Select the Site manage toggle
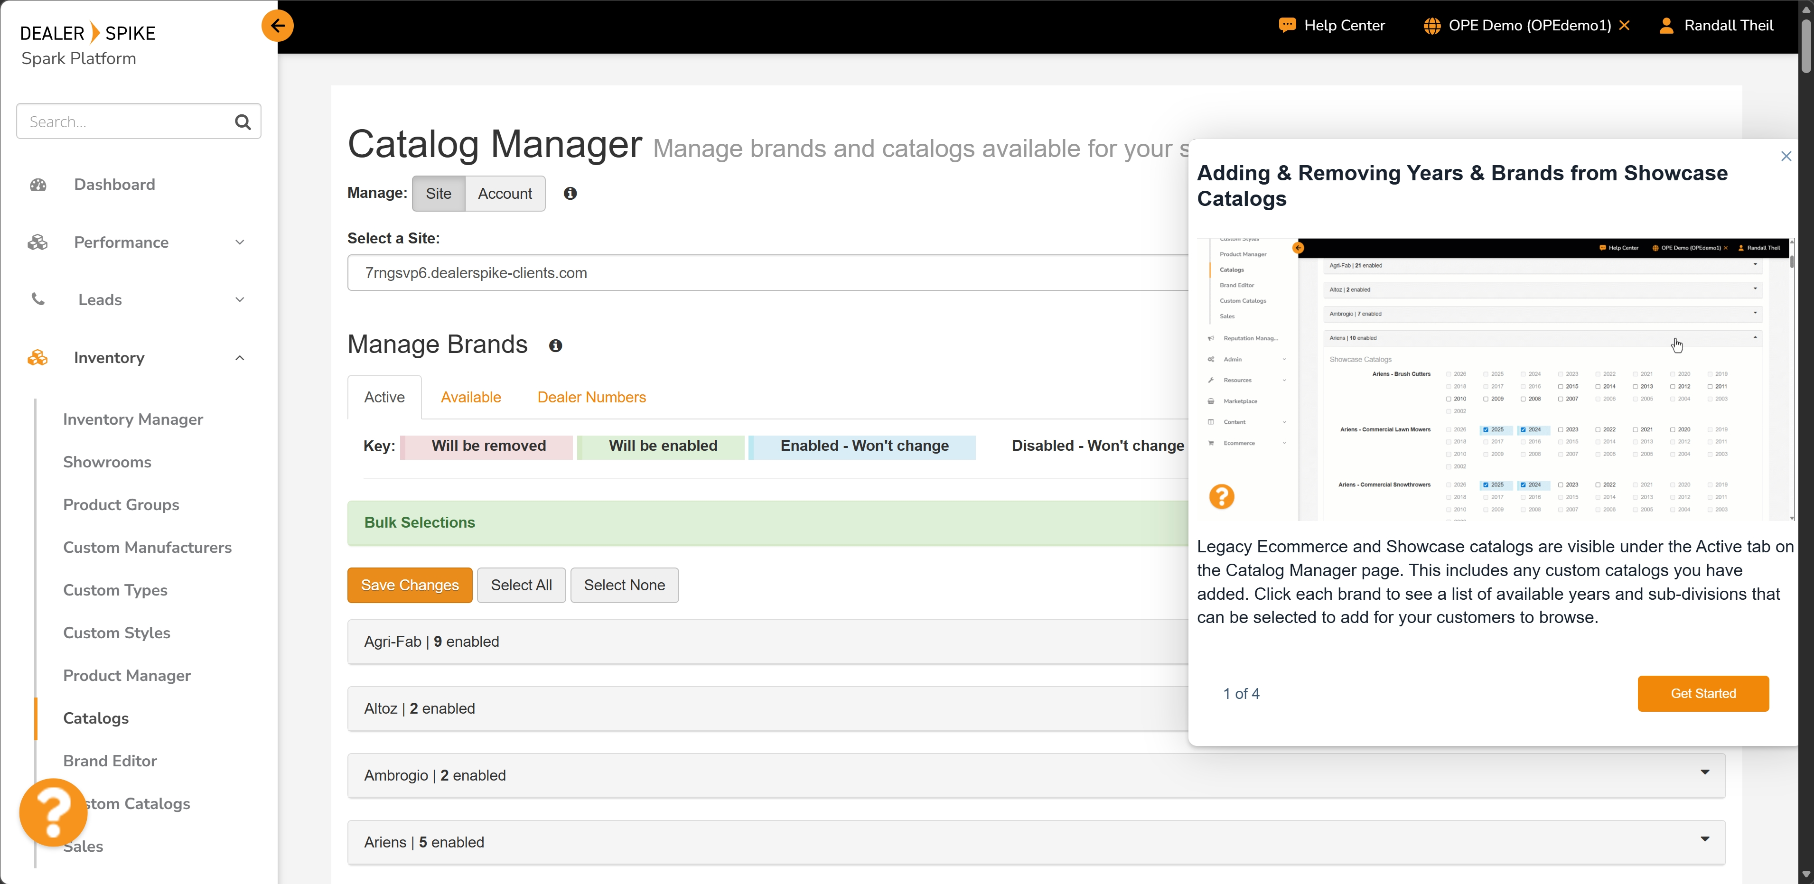 tap(438, 194)
